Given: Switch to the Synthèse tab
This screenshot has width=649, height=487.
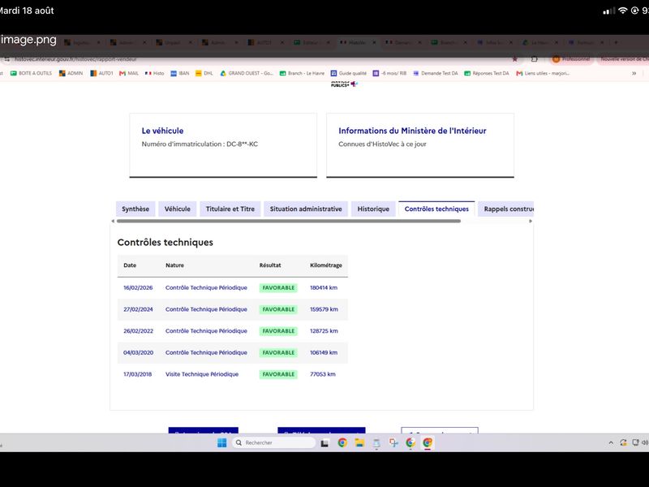Looking at the screenshot, I should (x=135, y=209).
